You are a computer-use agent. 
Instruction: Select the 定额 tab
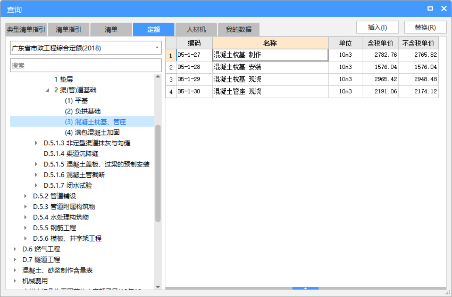(154, 29)
